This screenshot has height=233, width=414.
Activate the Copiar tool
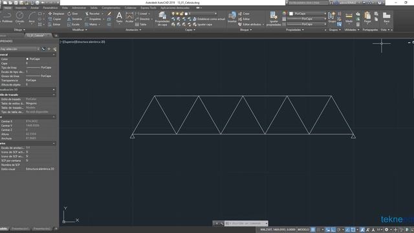coord(54,19)
